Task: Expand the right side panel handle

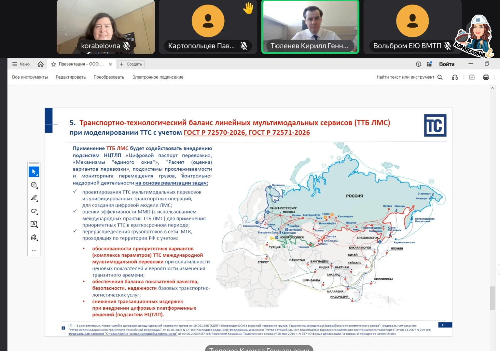Action: pos(498,269)
